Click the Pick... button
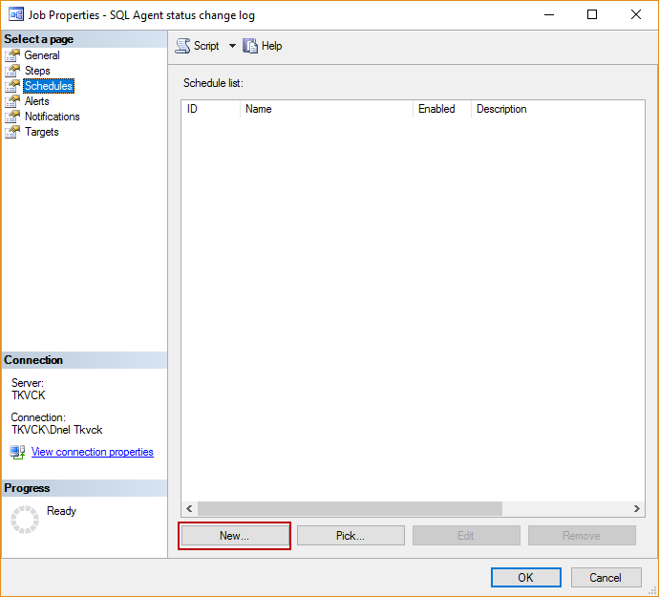 [351, 536]
